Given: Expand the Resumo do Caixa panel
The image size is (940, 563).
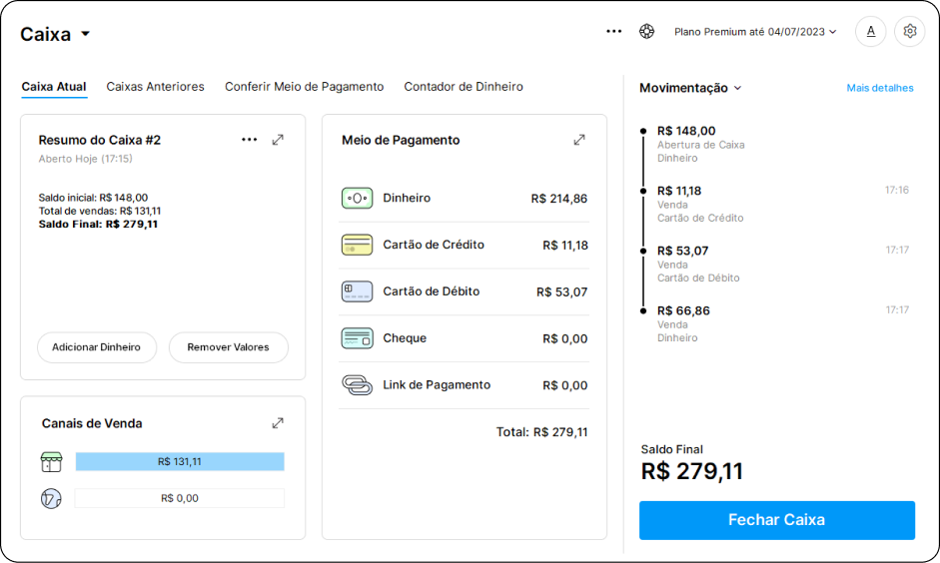Looking at the screenshot, I should point(278,140).
